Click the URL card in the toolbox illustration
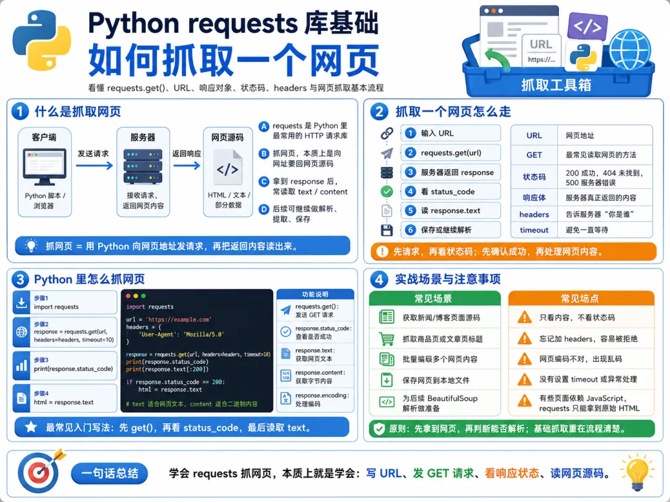 point(542,50)
